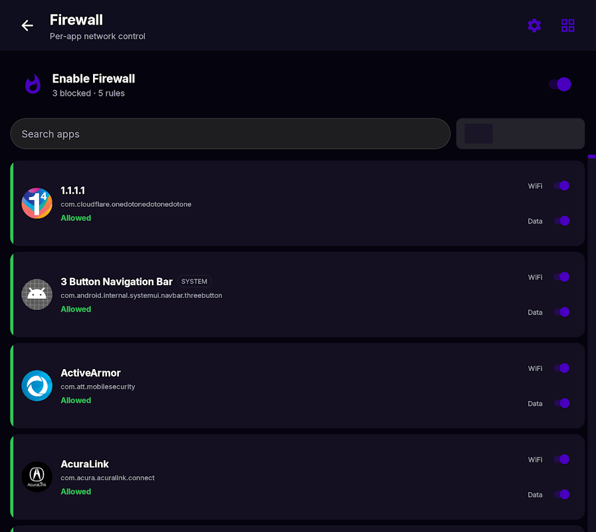Click the AcuraLink app name

tap(85, 464)
